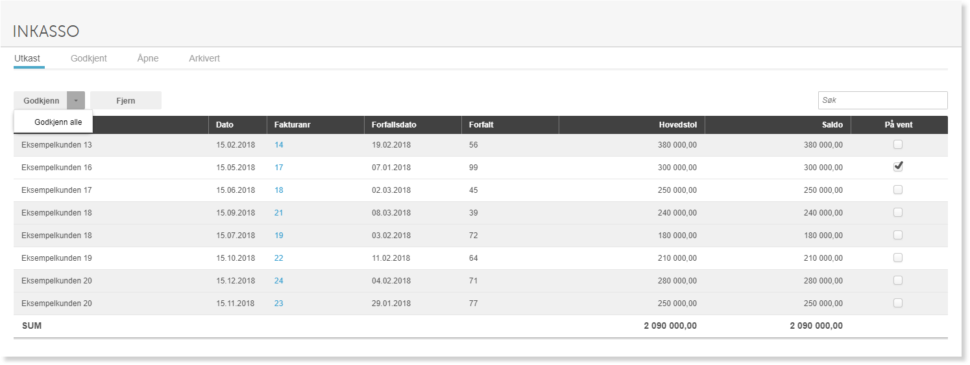
Task: Select the Eksempelkunden 17 customer name
Action: tap(56, 190)
